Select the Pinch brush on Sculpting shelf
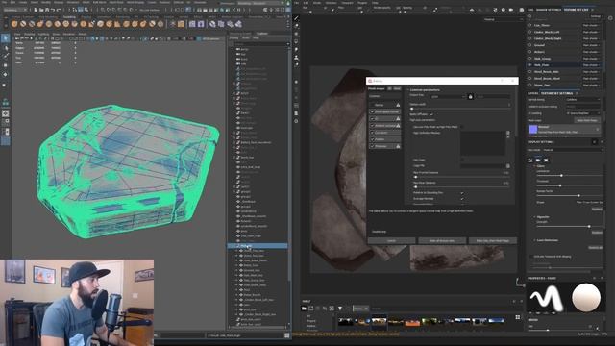This screenshot has height=346, width=615. 49,24
